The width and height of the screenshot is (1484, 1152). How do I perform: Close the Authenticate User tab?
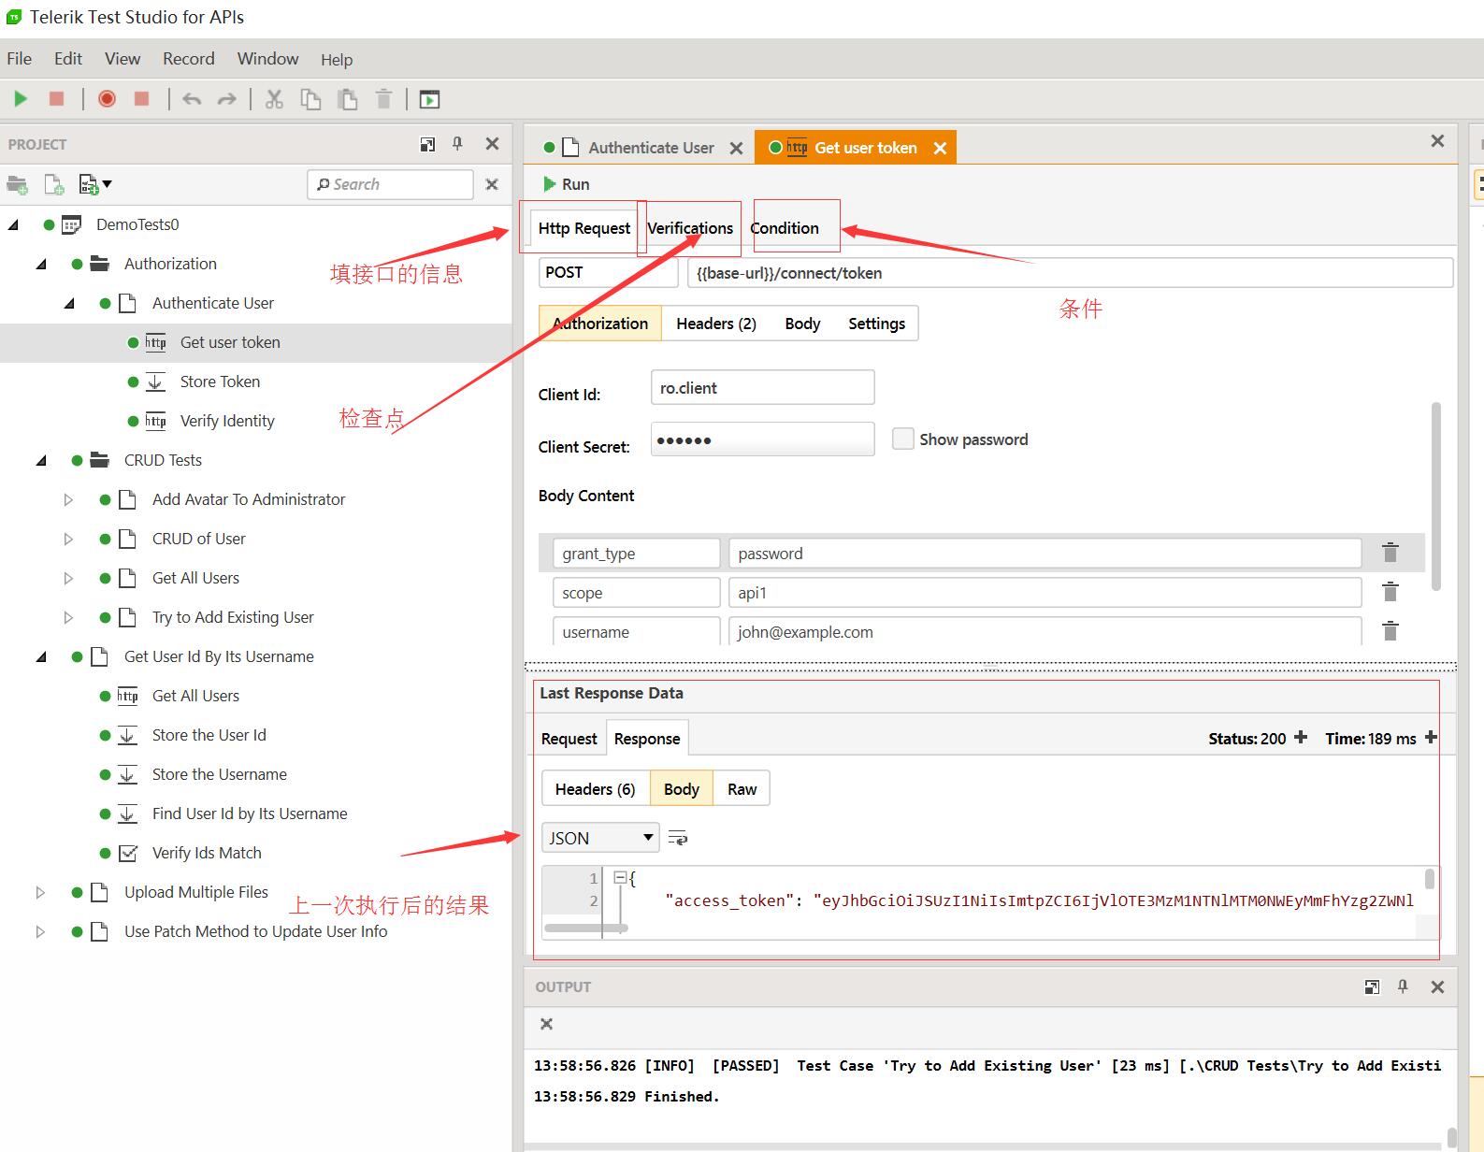(736, 148)
